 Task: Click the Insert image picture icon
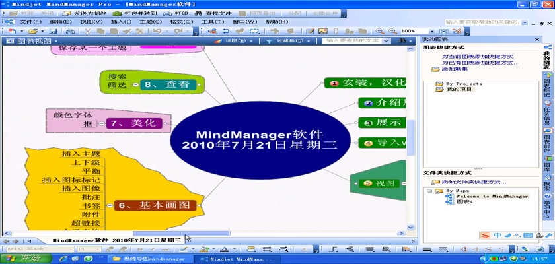pyautogui.click(x=322, y=31)
